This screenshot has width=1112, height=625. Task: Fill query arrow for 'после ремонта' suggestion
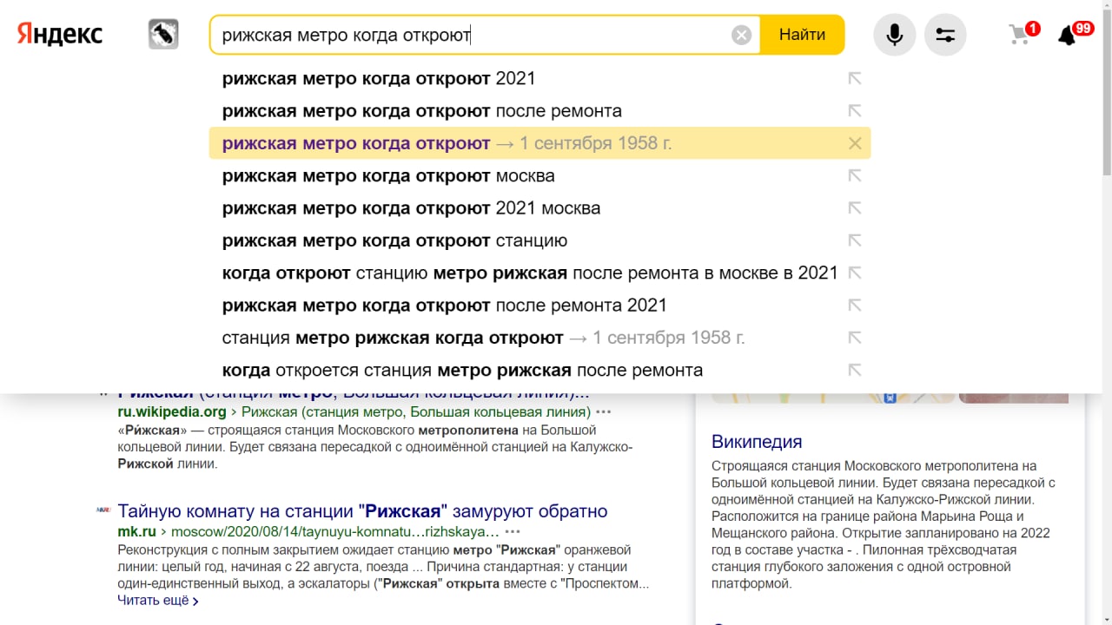(x=855, y=111)
